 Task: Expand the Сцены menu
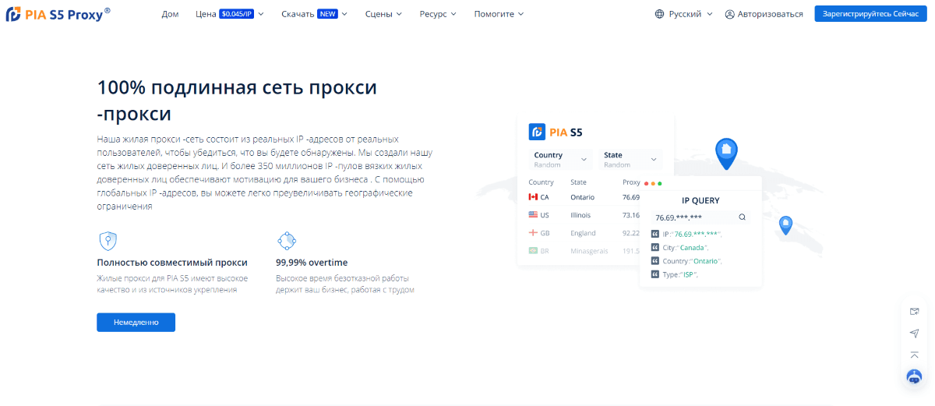383,14
